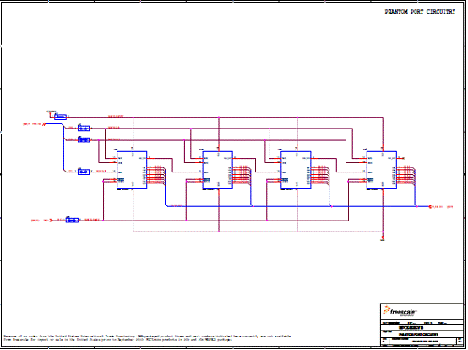
Task: Select the second resistor below the top one
Action: click(84, 128)
